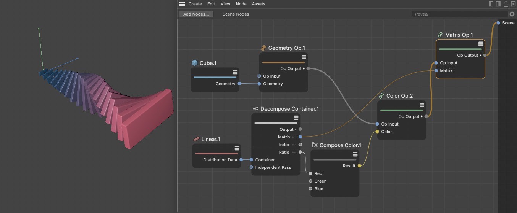This screenshot has width=517, height=213.
Task: Click the new panel plus icon
Action: [513, 4]
